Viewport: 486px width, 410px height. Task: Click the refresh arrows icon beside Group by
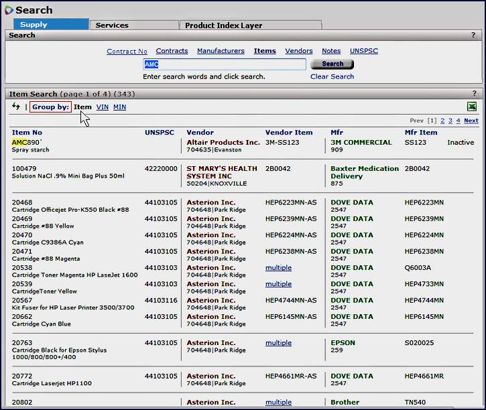[16, 107]
